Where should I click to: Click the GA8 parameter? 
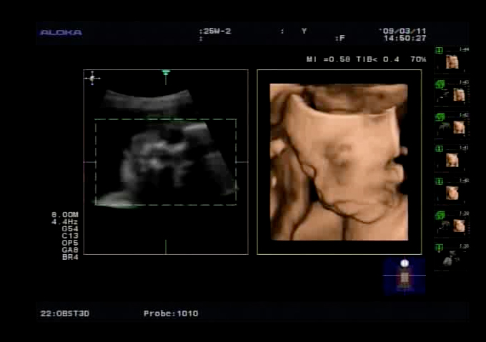[70, 250]
